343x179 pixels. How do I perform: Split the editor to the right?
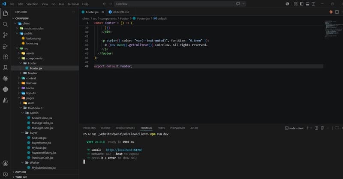point(337,12)
